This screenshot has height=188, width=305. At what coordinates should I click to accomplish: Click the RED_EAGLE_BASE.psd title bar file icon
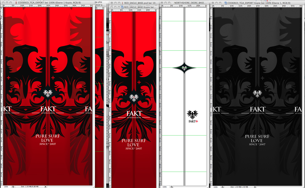click(122, 3)
